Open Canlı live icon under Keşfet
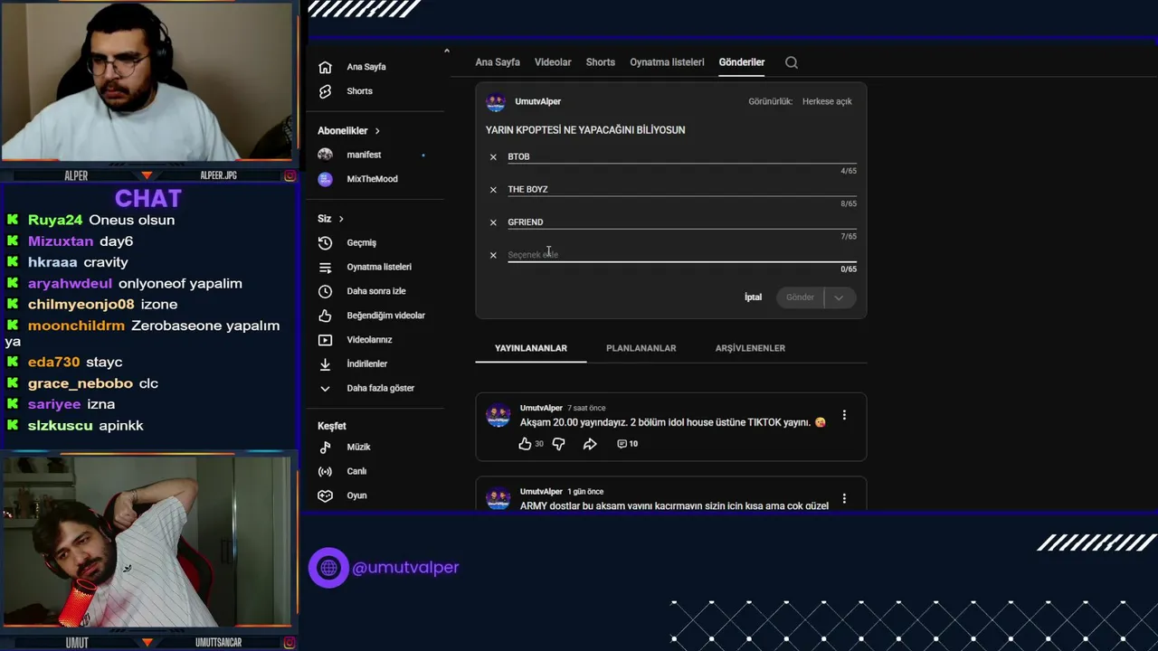This screenshot has height=651, width=1158. [326, 471]
